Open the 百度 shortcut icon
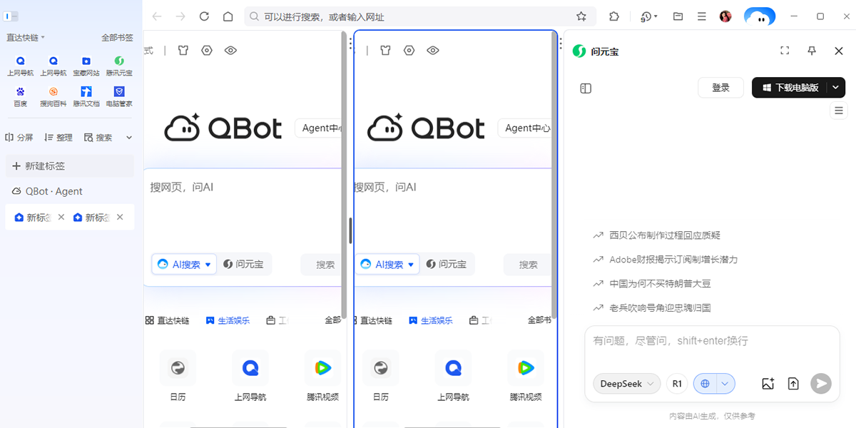 click(20, 96)
